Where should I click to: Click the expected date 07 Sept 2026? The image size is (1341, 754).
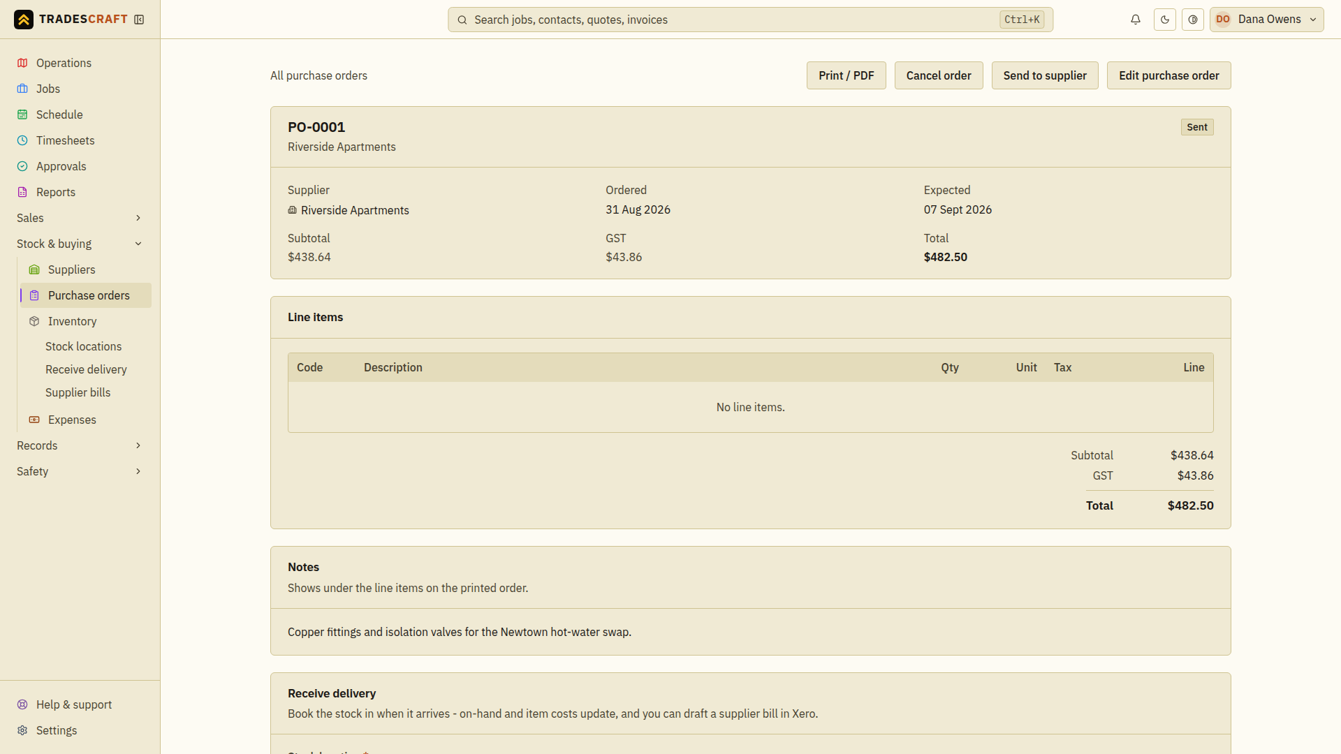coord(958,209)
